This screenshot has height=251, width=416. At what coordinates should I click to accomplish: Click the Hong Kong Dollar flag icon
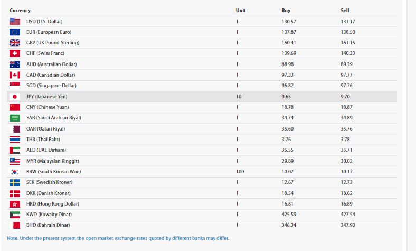point(15,204)
